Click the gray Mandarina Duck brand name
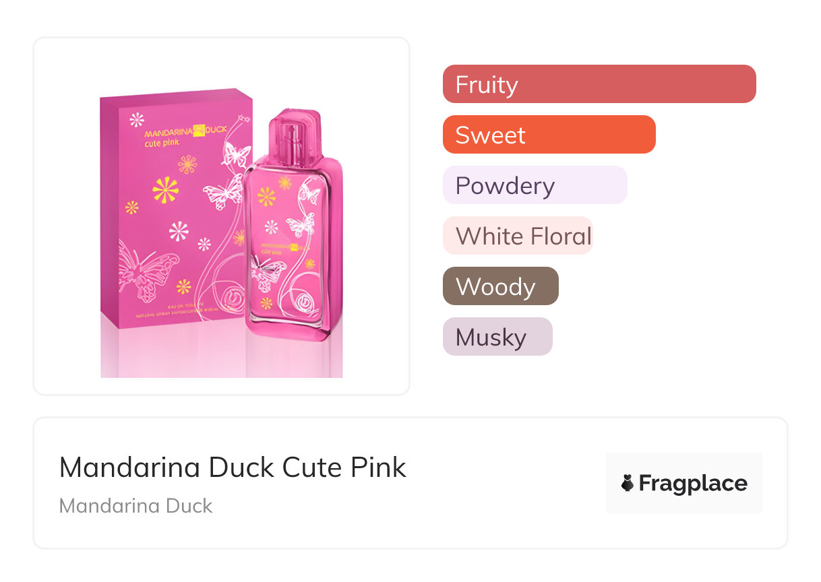Screen dimensions: 821x582 (135, 506)
